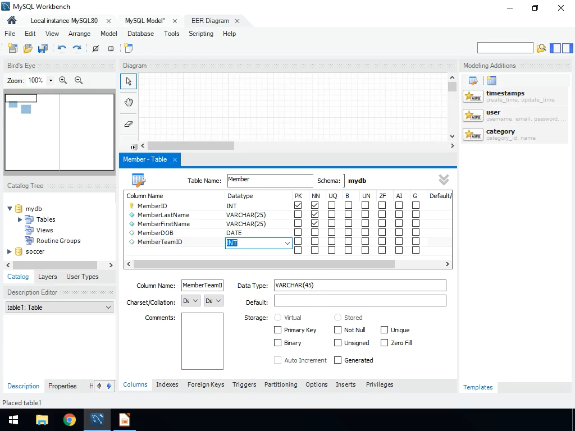The height and width of the screenshot is (431, 575).
Task: Click the home screen icon
Action: pyautogui.click(x=11, y=21)
